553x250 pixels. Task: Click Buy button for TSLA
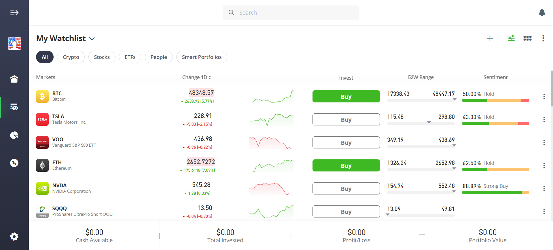point(346,119)
